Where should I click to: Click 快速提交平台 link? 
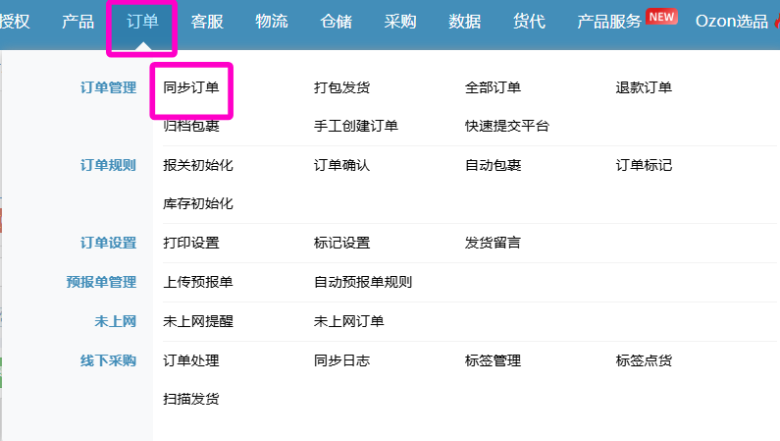click(x=507, y=126)
